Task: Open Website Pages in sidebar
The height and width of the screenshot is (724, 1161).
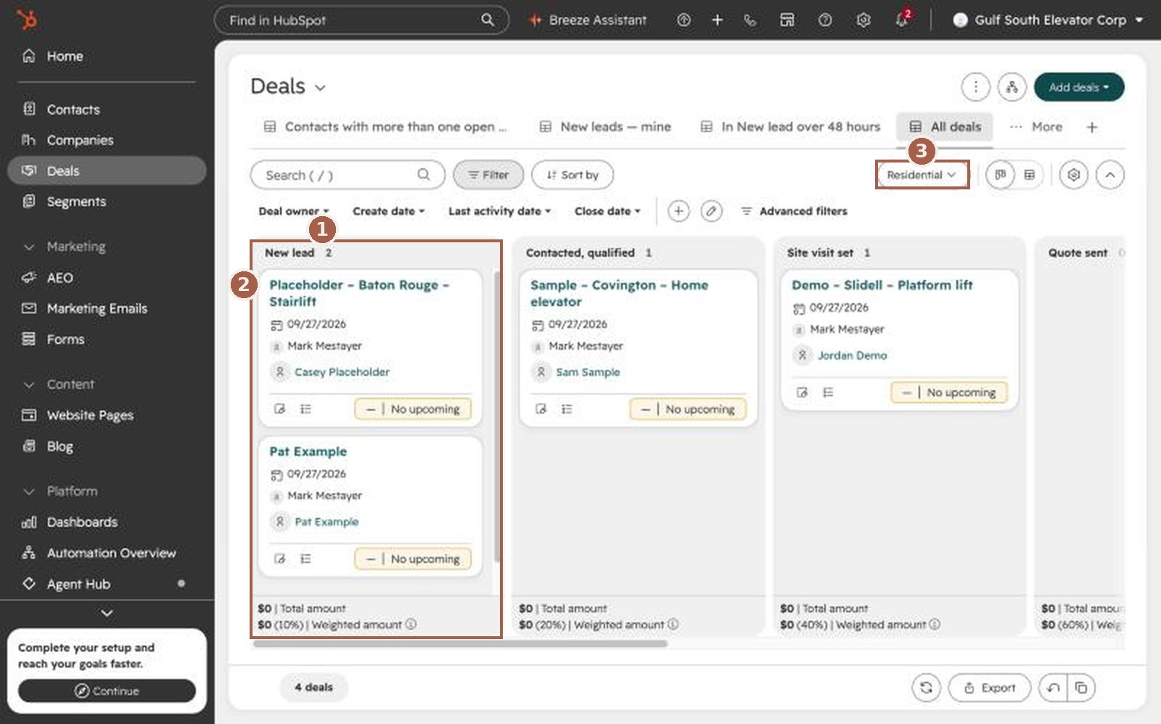Action: click(x=106, y=415)
